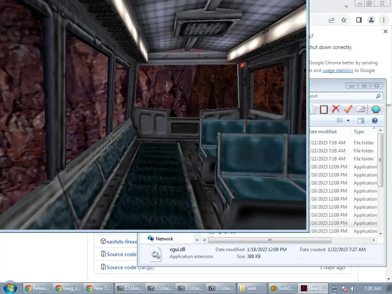392x294 pixels.
Task: Click the horizontal scrollbar right arrow
Action: [374, 240]
